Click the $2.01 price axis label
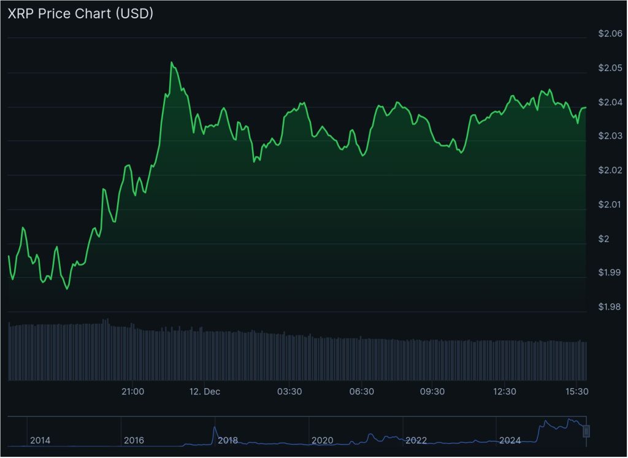 click(x=610, y=205)
